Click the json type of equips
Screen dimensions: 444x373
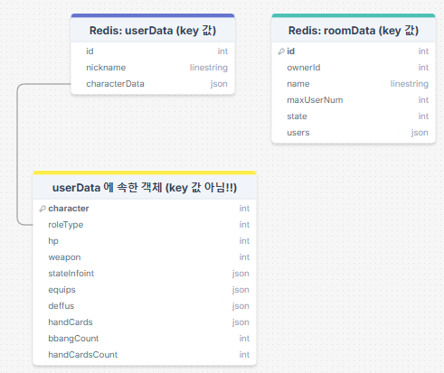(241, 290)
